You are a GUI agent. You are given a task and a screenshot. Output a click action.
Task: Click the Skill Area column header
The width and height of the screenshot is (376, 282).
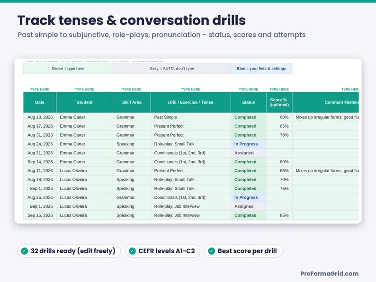tap(132, 102)
